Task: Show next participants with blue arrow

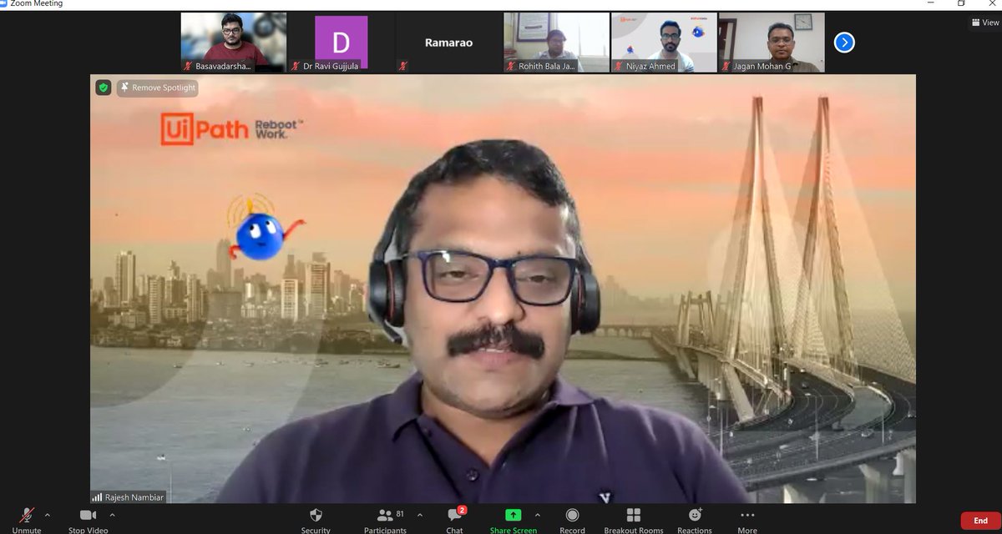Action: click(x=844, y=42)
